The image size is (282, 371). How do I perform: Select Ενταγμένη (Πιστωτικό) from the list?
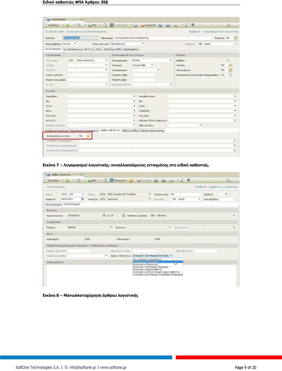pos(158,264)
